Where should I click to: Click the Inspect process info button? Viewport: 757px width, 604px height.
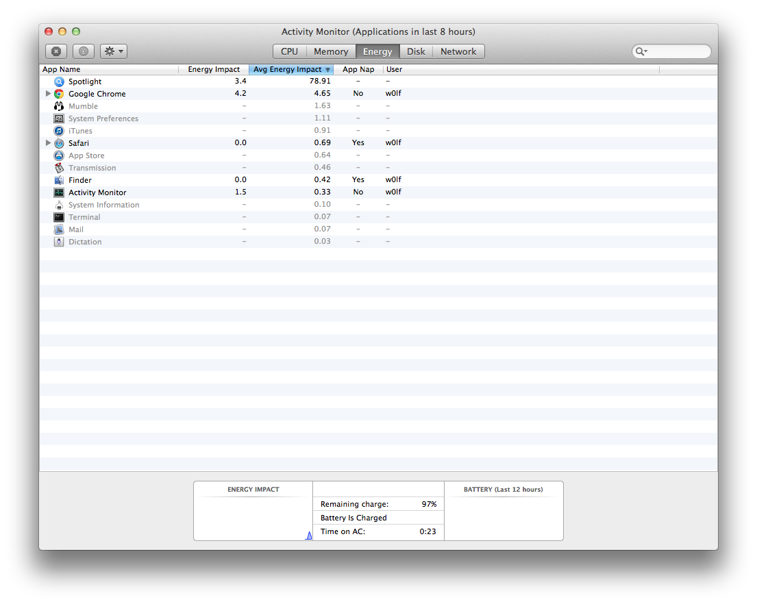pos(83,51)
